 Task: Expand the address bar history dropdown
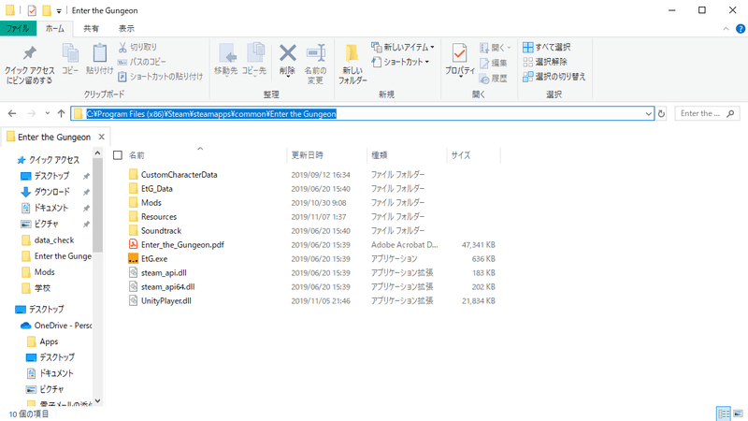pos(648,113)
